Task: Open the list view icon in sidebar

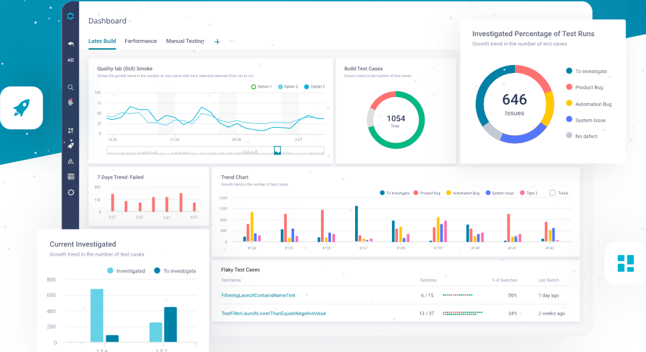Action: [71, 177]
